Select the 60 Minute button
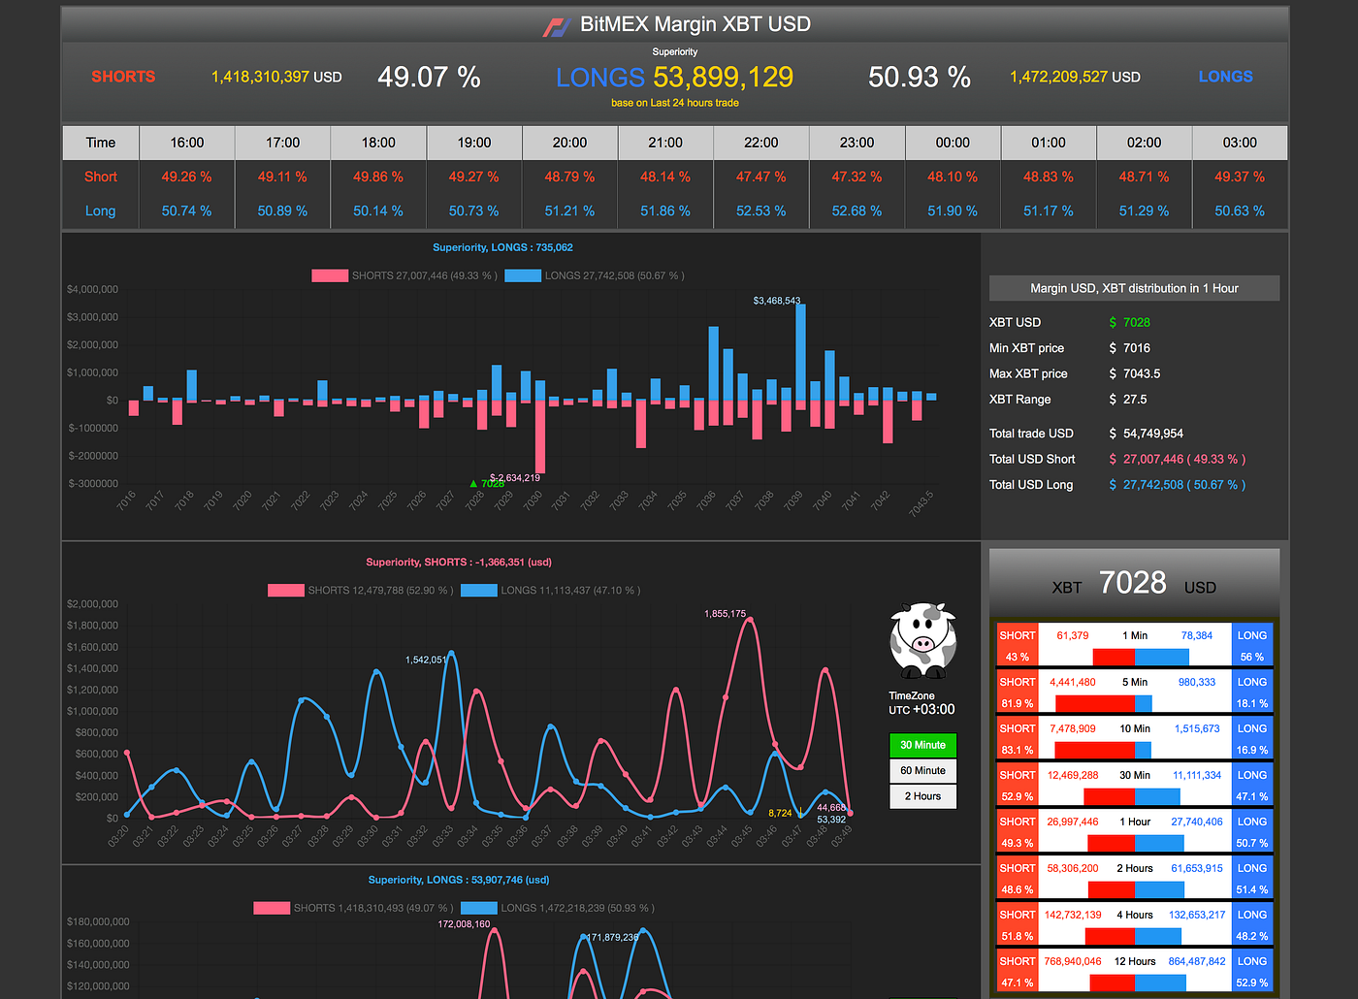This screenshot has height=999, width=1358. tap(922, 770)
